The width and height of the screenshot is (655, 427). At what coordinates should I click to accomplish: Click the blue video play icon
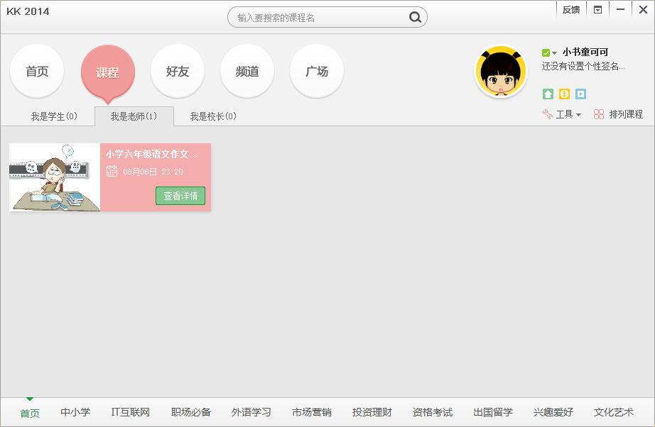pos(580,94)
